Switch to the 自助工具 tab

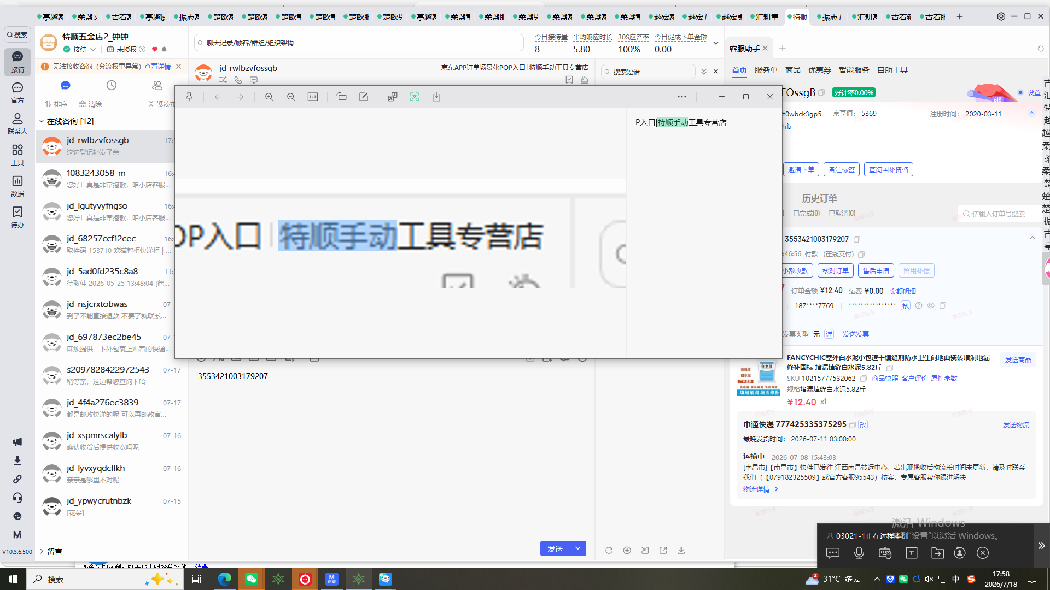click(x=892, y=70)
